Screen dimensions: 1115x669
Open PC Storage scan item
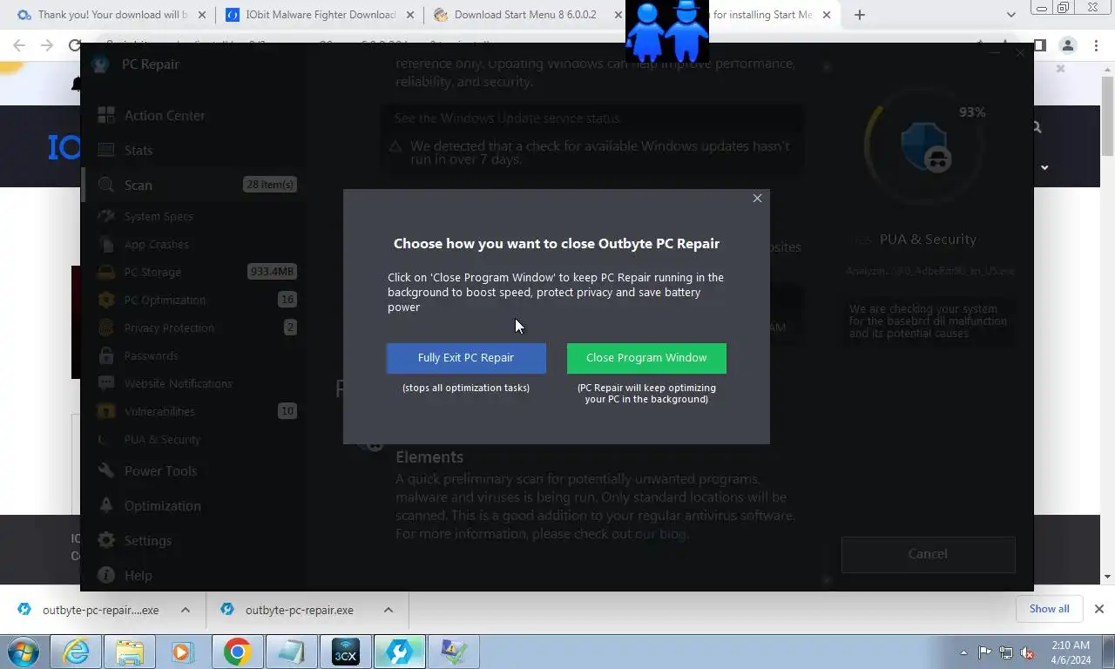152,272
